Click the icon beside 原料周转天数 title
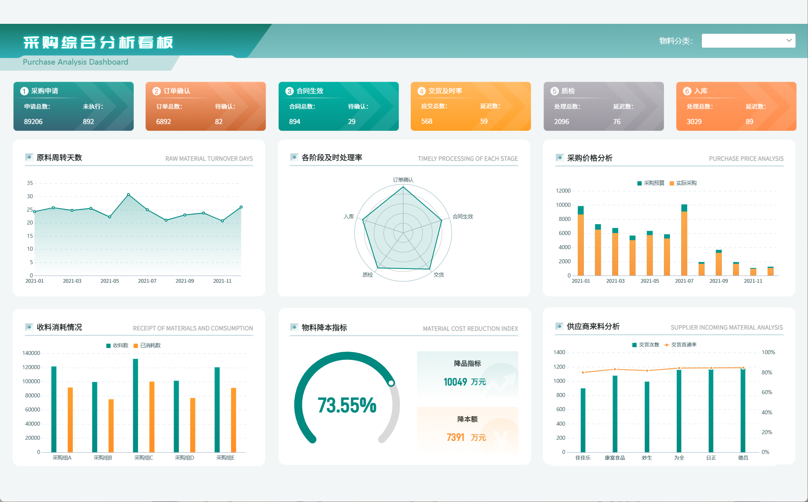 tap(29, 157)
